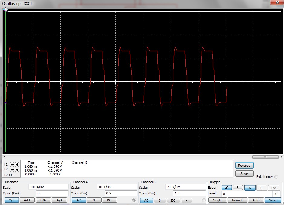Click the Save button
The width and height of the screenshot is (284, 205).
coord(244,174)
